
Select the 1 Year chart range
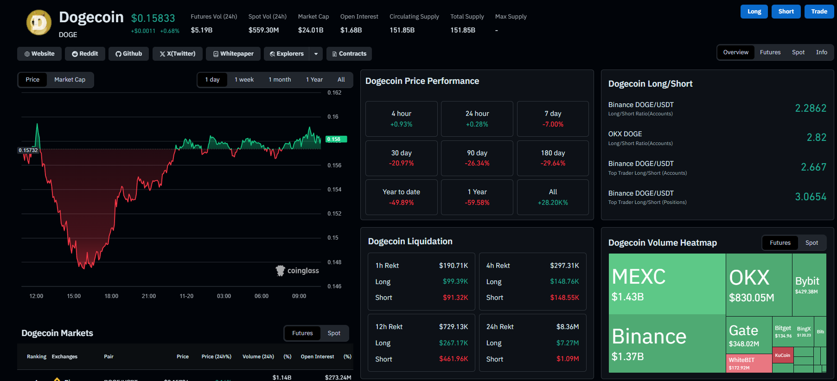pos(314,80)
